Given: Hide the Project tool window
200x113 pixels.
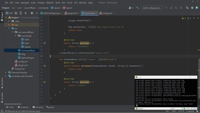Looking at the screenshot, I should tap(37, 13).
